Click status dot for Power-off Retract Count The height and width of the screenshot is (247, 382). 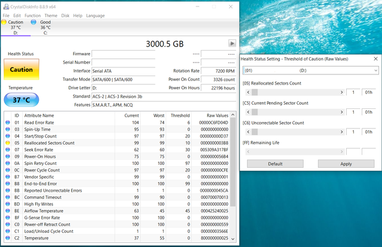pyautogui.click(x=8, y=224)
